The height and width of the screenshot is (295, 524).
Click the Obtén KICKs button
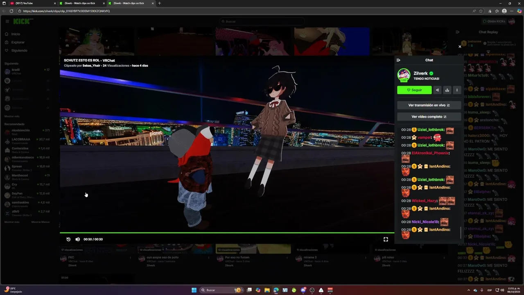click(494, 21)
